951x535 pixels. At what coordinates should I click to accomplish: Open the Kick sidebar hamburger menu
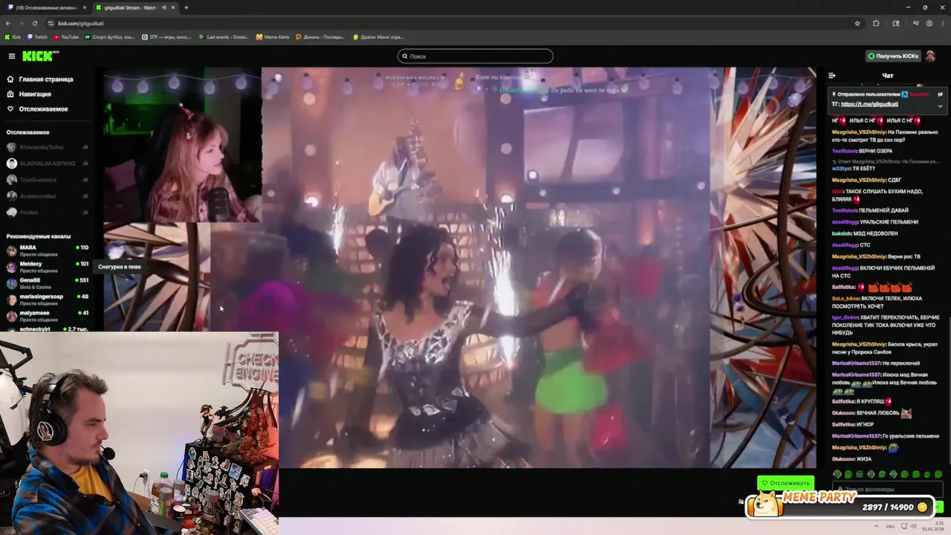click(11, 56)
